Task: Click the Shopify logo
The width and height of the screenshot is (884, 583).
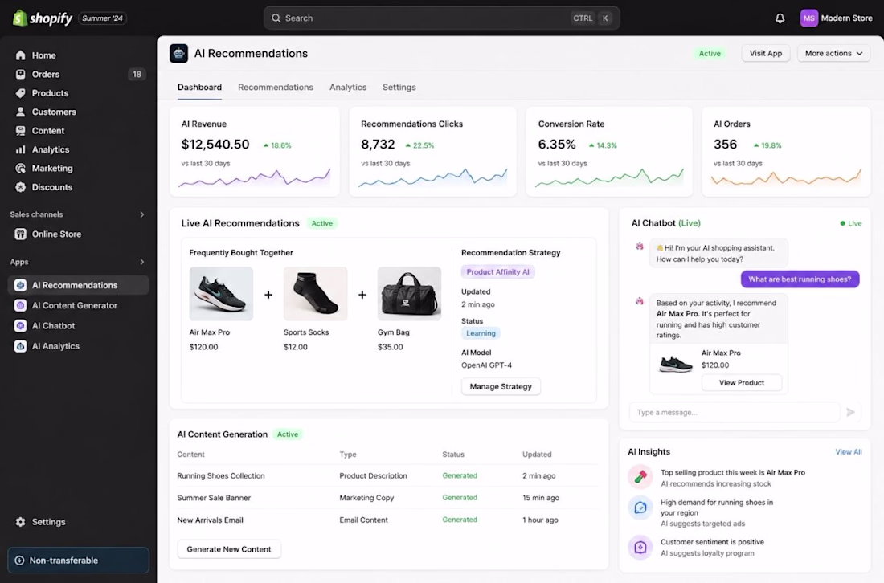Action: (43, 18)
